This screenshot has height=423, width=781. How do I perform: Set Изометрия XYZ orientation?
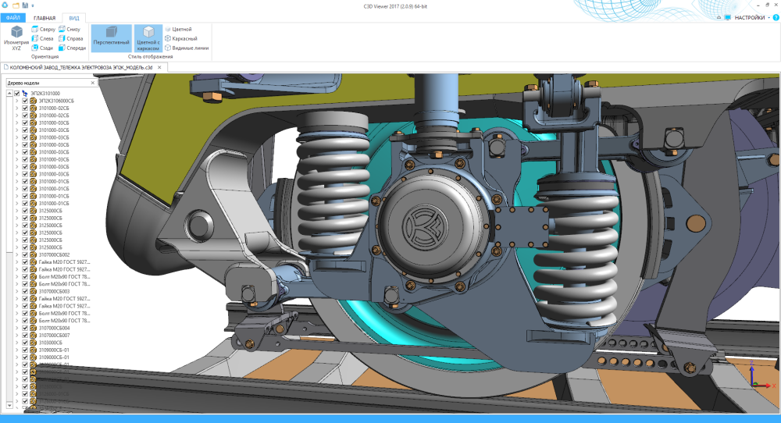click(x=16, y=38)
